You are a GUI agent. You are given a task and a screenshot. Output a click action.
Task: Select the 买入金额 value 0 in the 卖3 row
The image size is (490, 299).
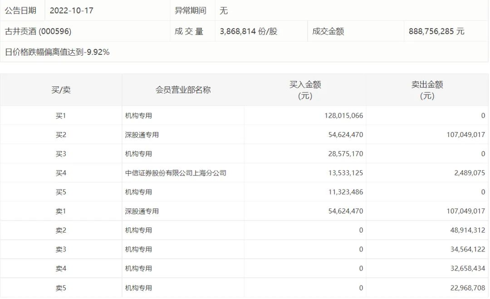(361, 250)
